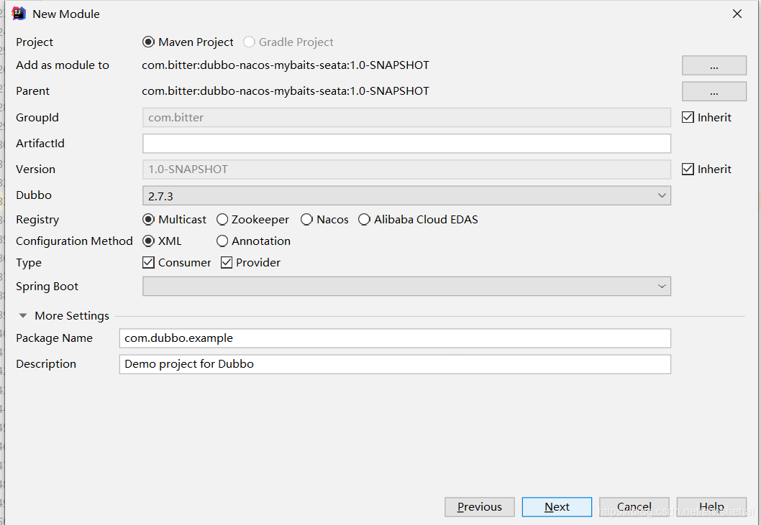Viewport: 761px width, 525px height.
Task: Click the Version field showing 1.0-SNAPSHOT
Action: (x=406, y=169)
